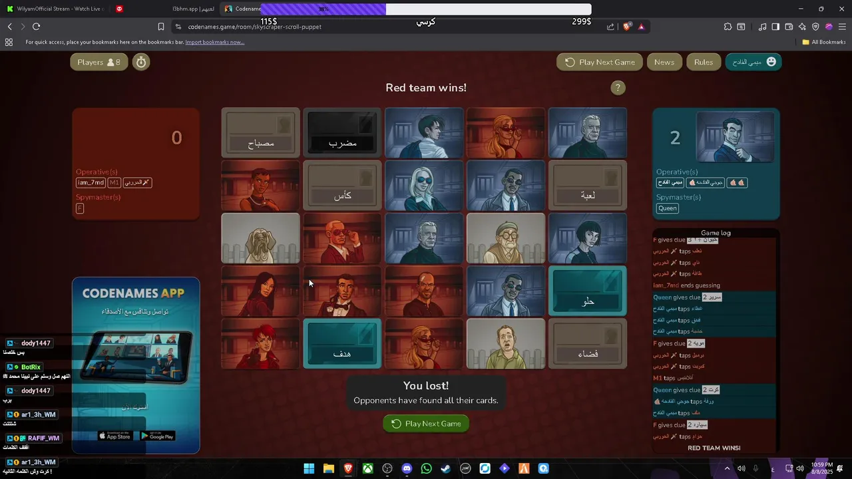Open Leo AI sparkle icon

click(x=802, y=27)
